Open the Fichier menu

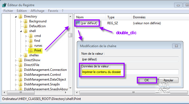tap(8, 11)
